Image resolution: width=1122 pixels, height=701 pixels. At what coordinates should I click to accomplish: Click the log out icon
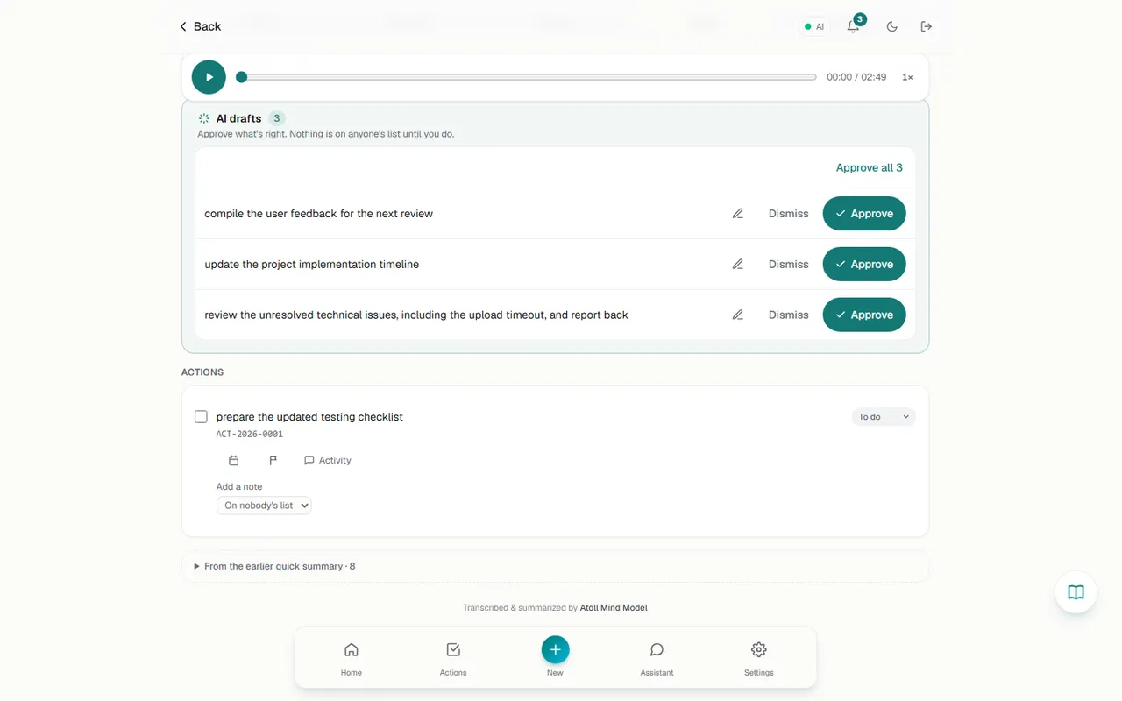point(926,26)
